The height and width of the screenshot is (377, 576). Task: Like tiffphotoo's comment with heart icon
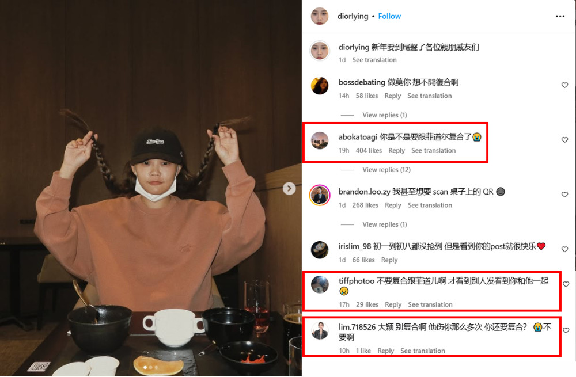[x=566, y=284]
